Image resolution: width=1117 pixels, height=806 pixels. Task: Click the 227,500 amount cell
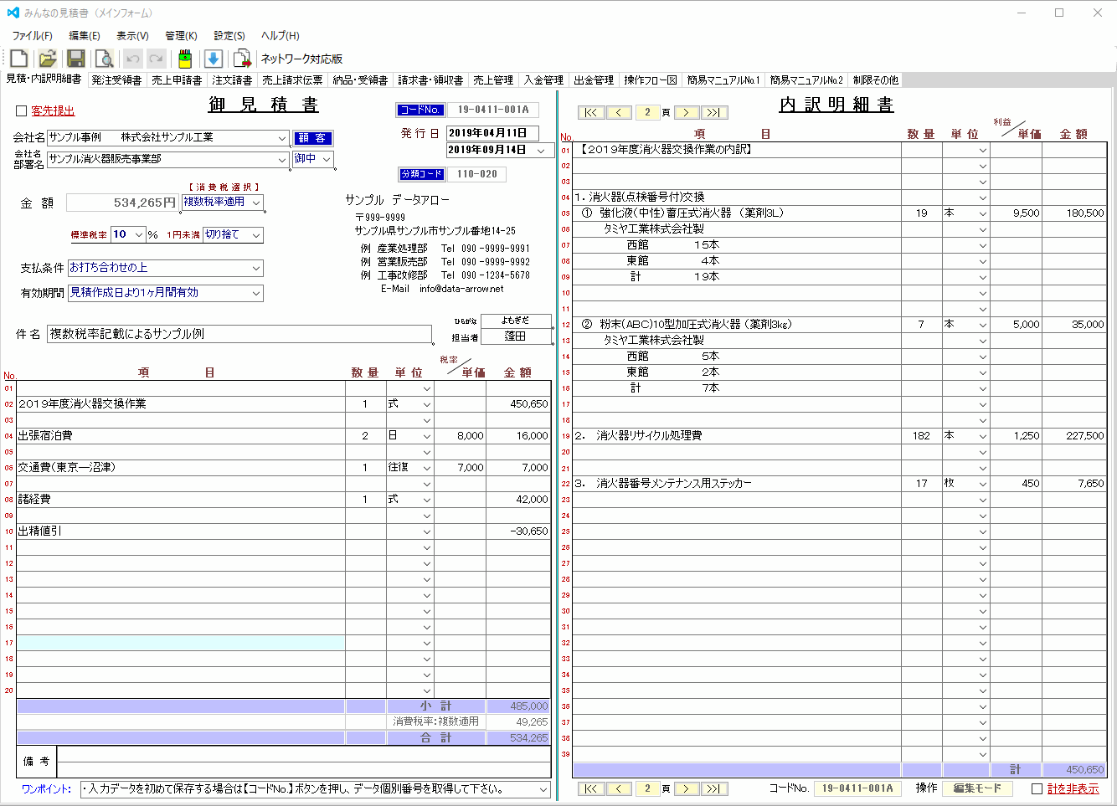pyautogui.click(x=1074, y=436)
